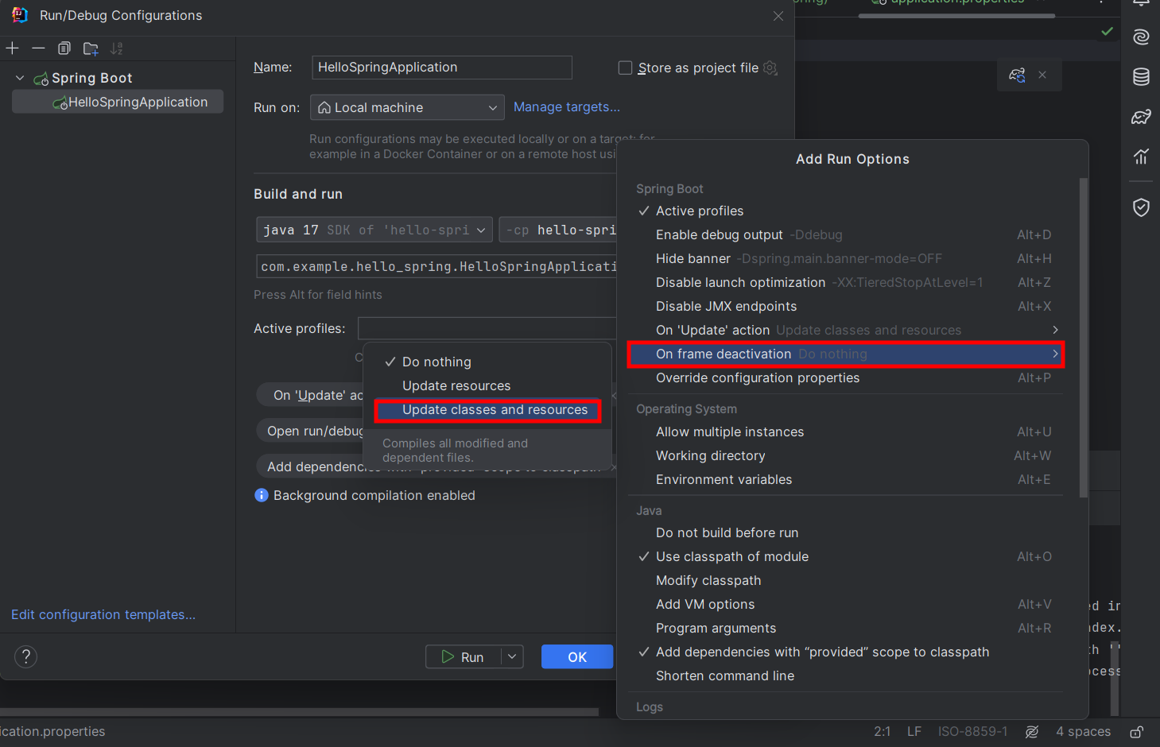Click the Open run/debug tool window chip
The width and height of the screenshot is (1160, 747).
[312, 431]
